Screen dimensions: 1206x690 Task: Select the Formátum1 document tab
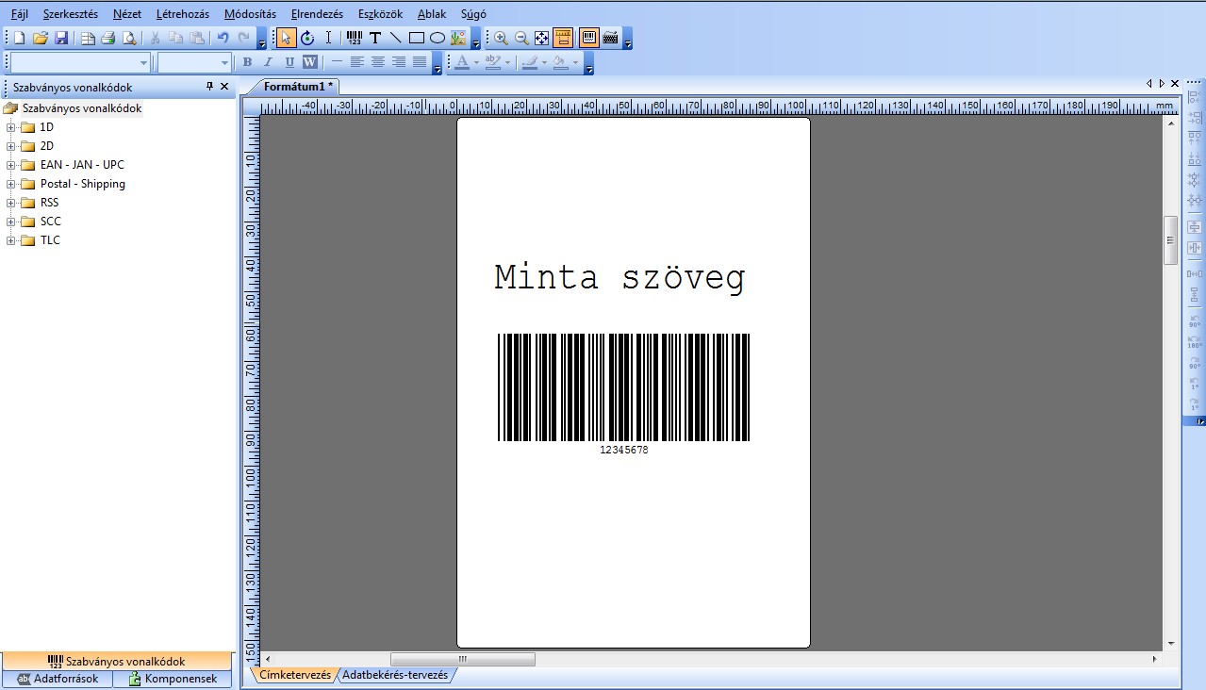[x=298, y=86]
